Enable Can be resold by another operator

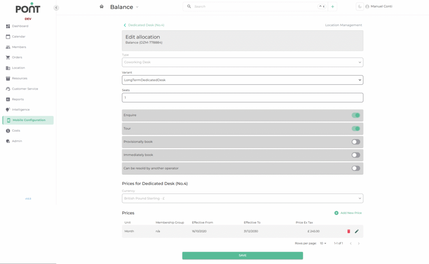(356, 168)
